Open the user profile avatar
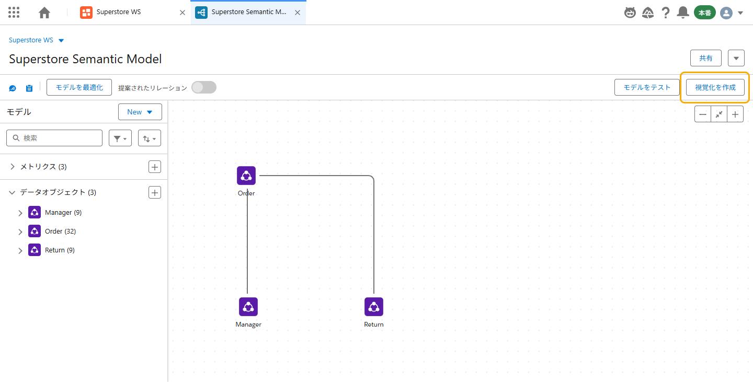 [726, 13]
